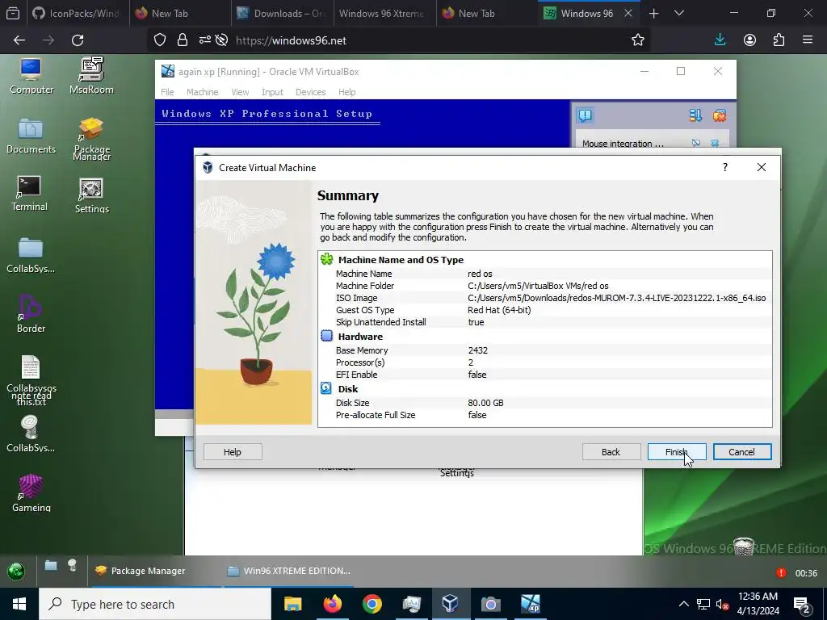The height and width of the screenshot is (620, 827).
Task: Open the Border desktop shortcut
Action: coord(31,314)
